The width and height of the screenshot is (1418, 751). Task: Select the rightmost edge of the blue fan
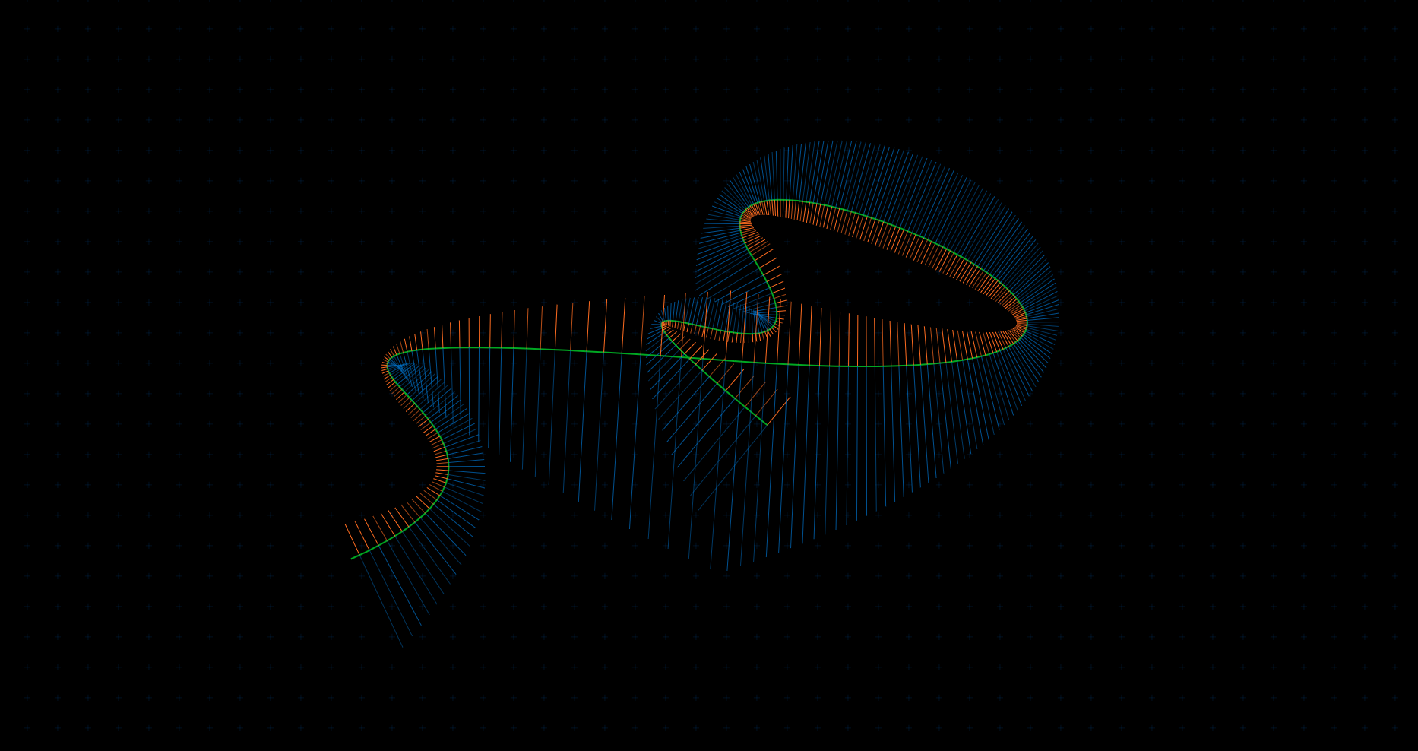click(x=1059, y=310)
